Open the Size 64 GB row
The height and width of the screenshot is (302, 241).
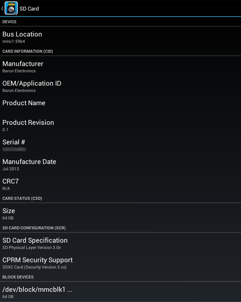click(120, 214)
